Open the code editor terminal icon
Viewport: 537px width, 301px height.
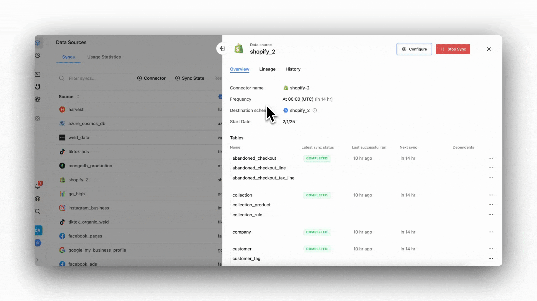pyautogui.click(x=38, y=74)
